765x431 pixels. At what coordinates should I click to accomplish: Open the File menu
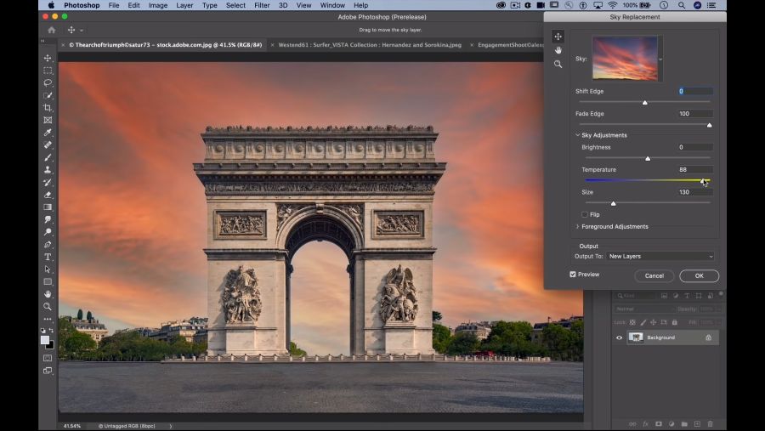point(114,5)
